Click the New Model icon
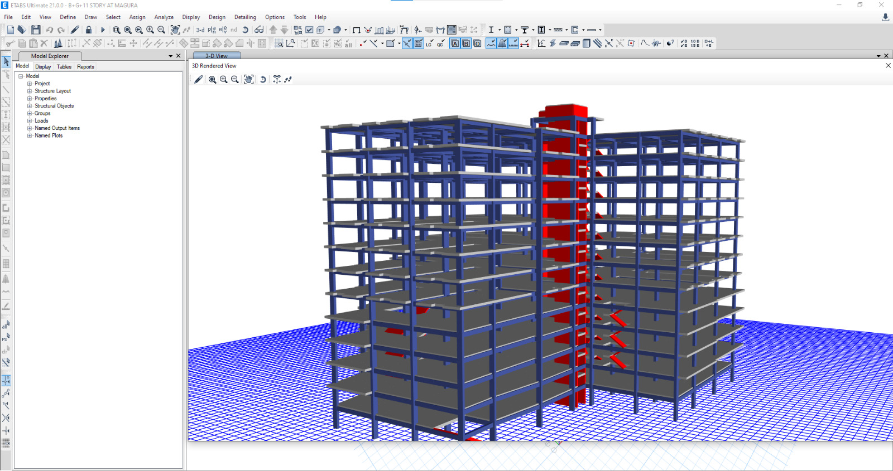This screenshot has height=471, width=893. coord(10,30)
